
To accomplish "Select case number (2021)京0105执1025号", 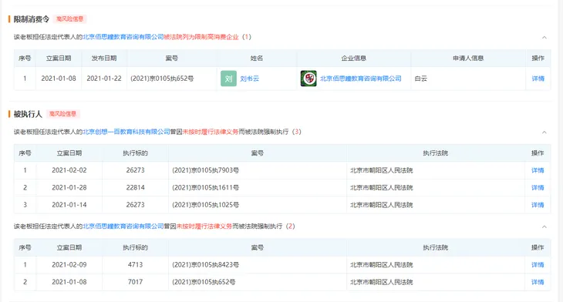I will tap(206, 205).
